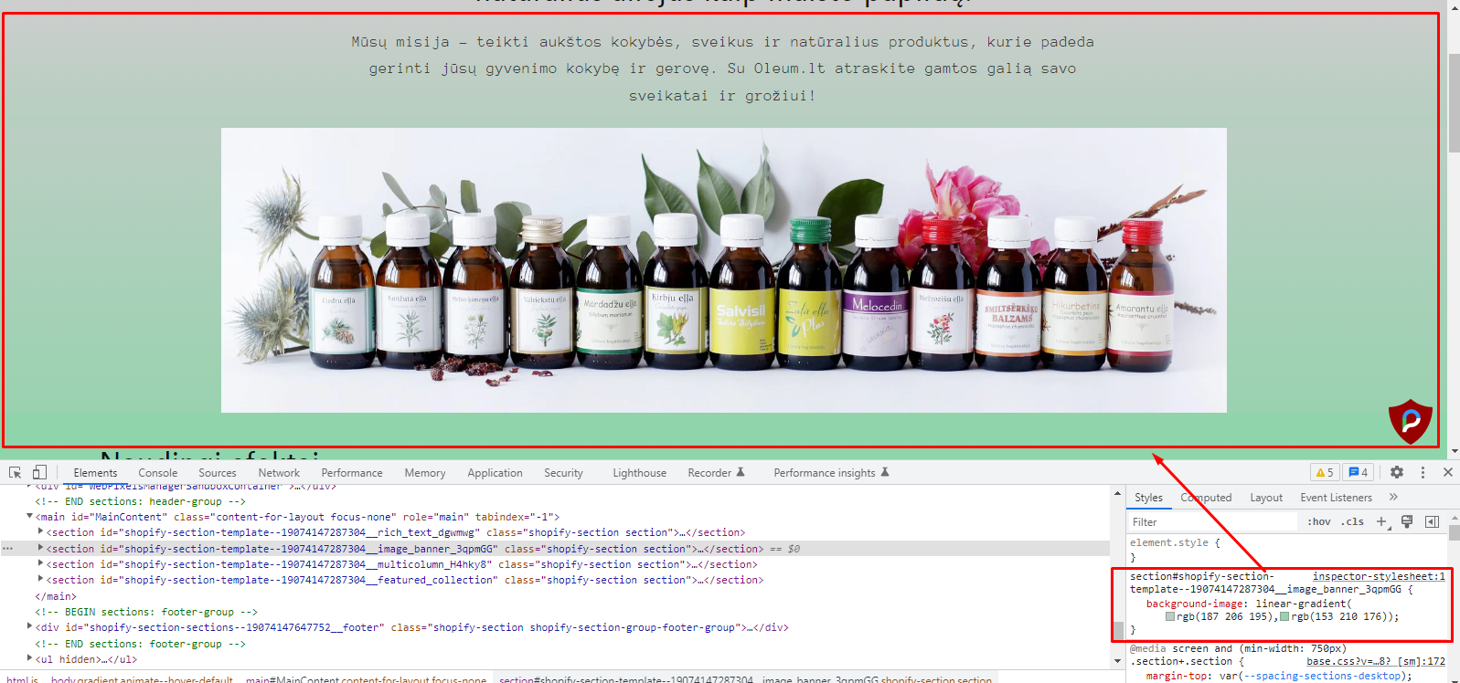The width and height of the screenshot is (1460, 683).
Task: Select the Styles pane tab
Action: pos(1148,497)
